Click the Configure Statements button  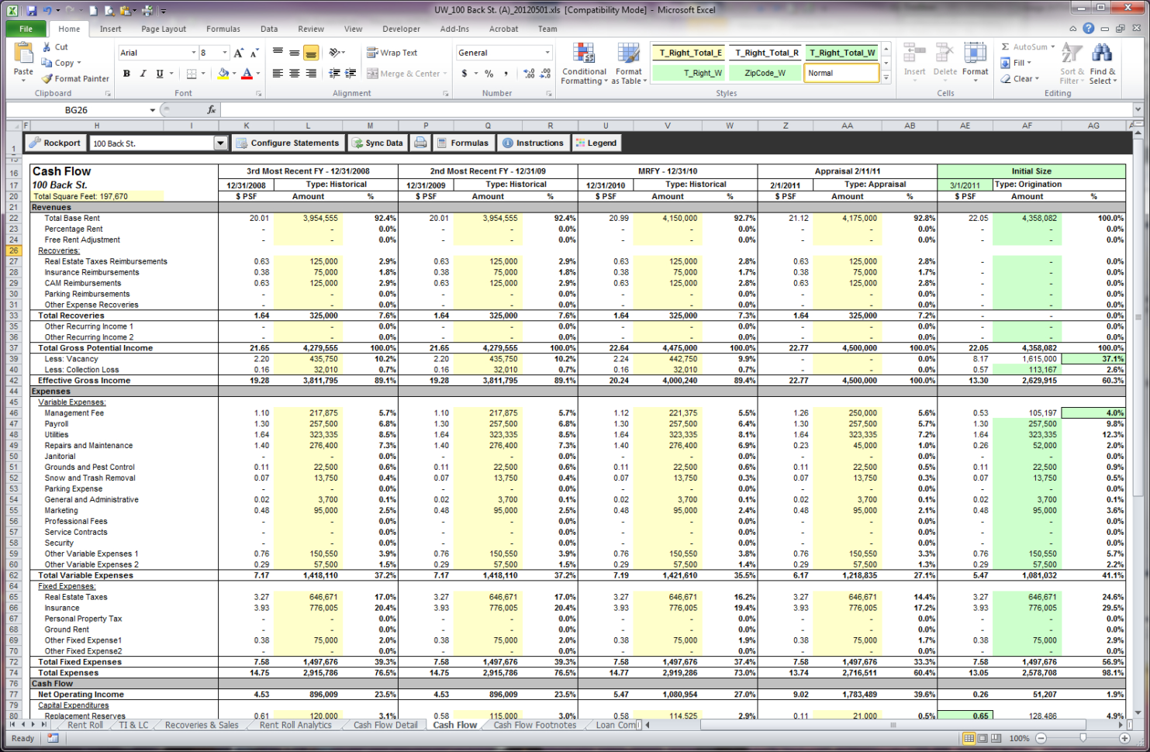click(x=288, y=143)
